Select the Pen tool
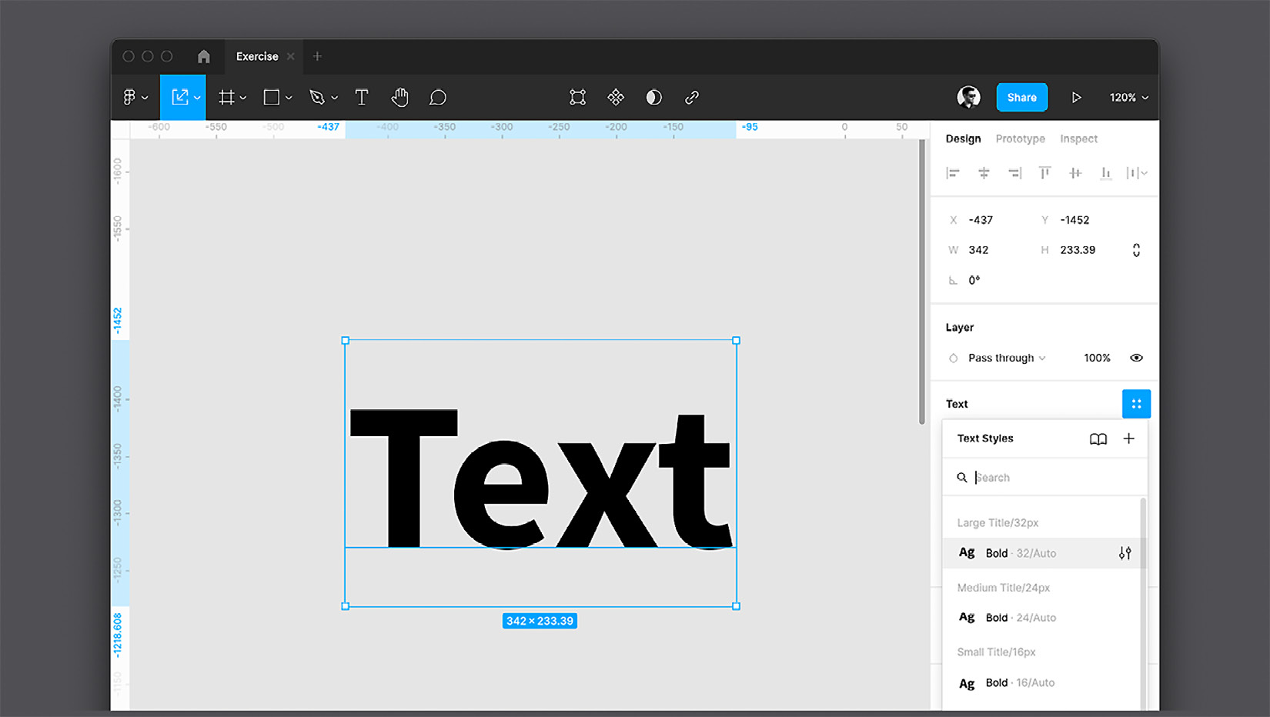The height and width of the screenshot is (717, 1270). point(318,97)
